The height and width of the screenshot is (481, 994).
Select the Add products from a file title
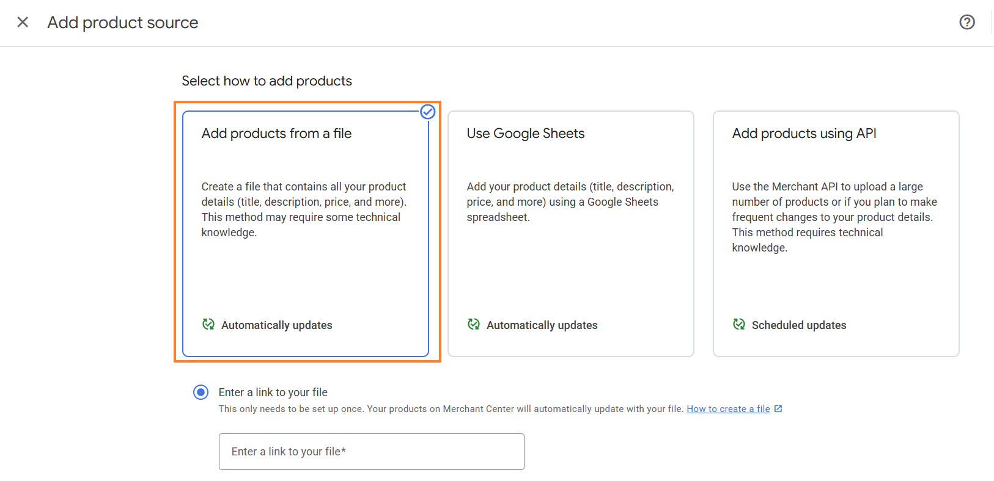[x=276, y=134]
